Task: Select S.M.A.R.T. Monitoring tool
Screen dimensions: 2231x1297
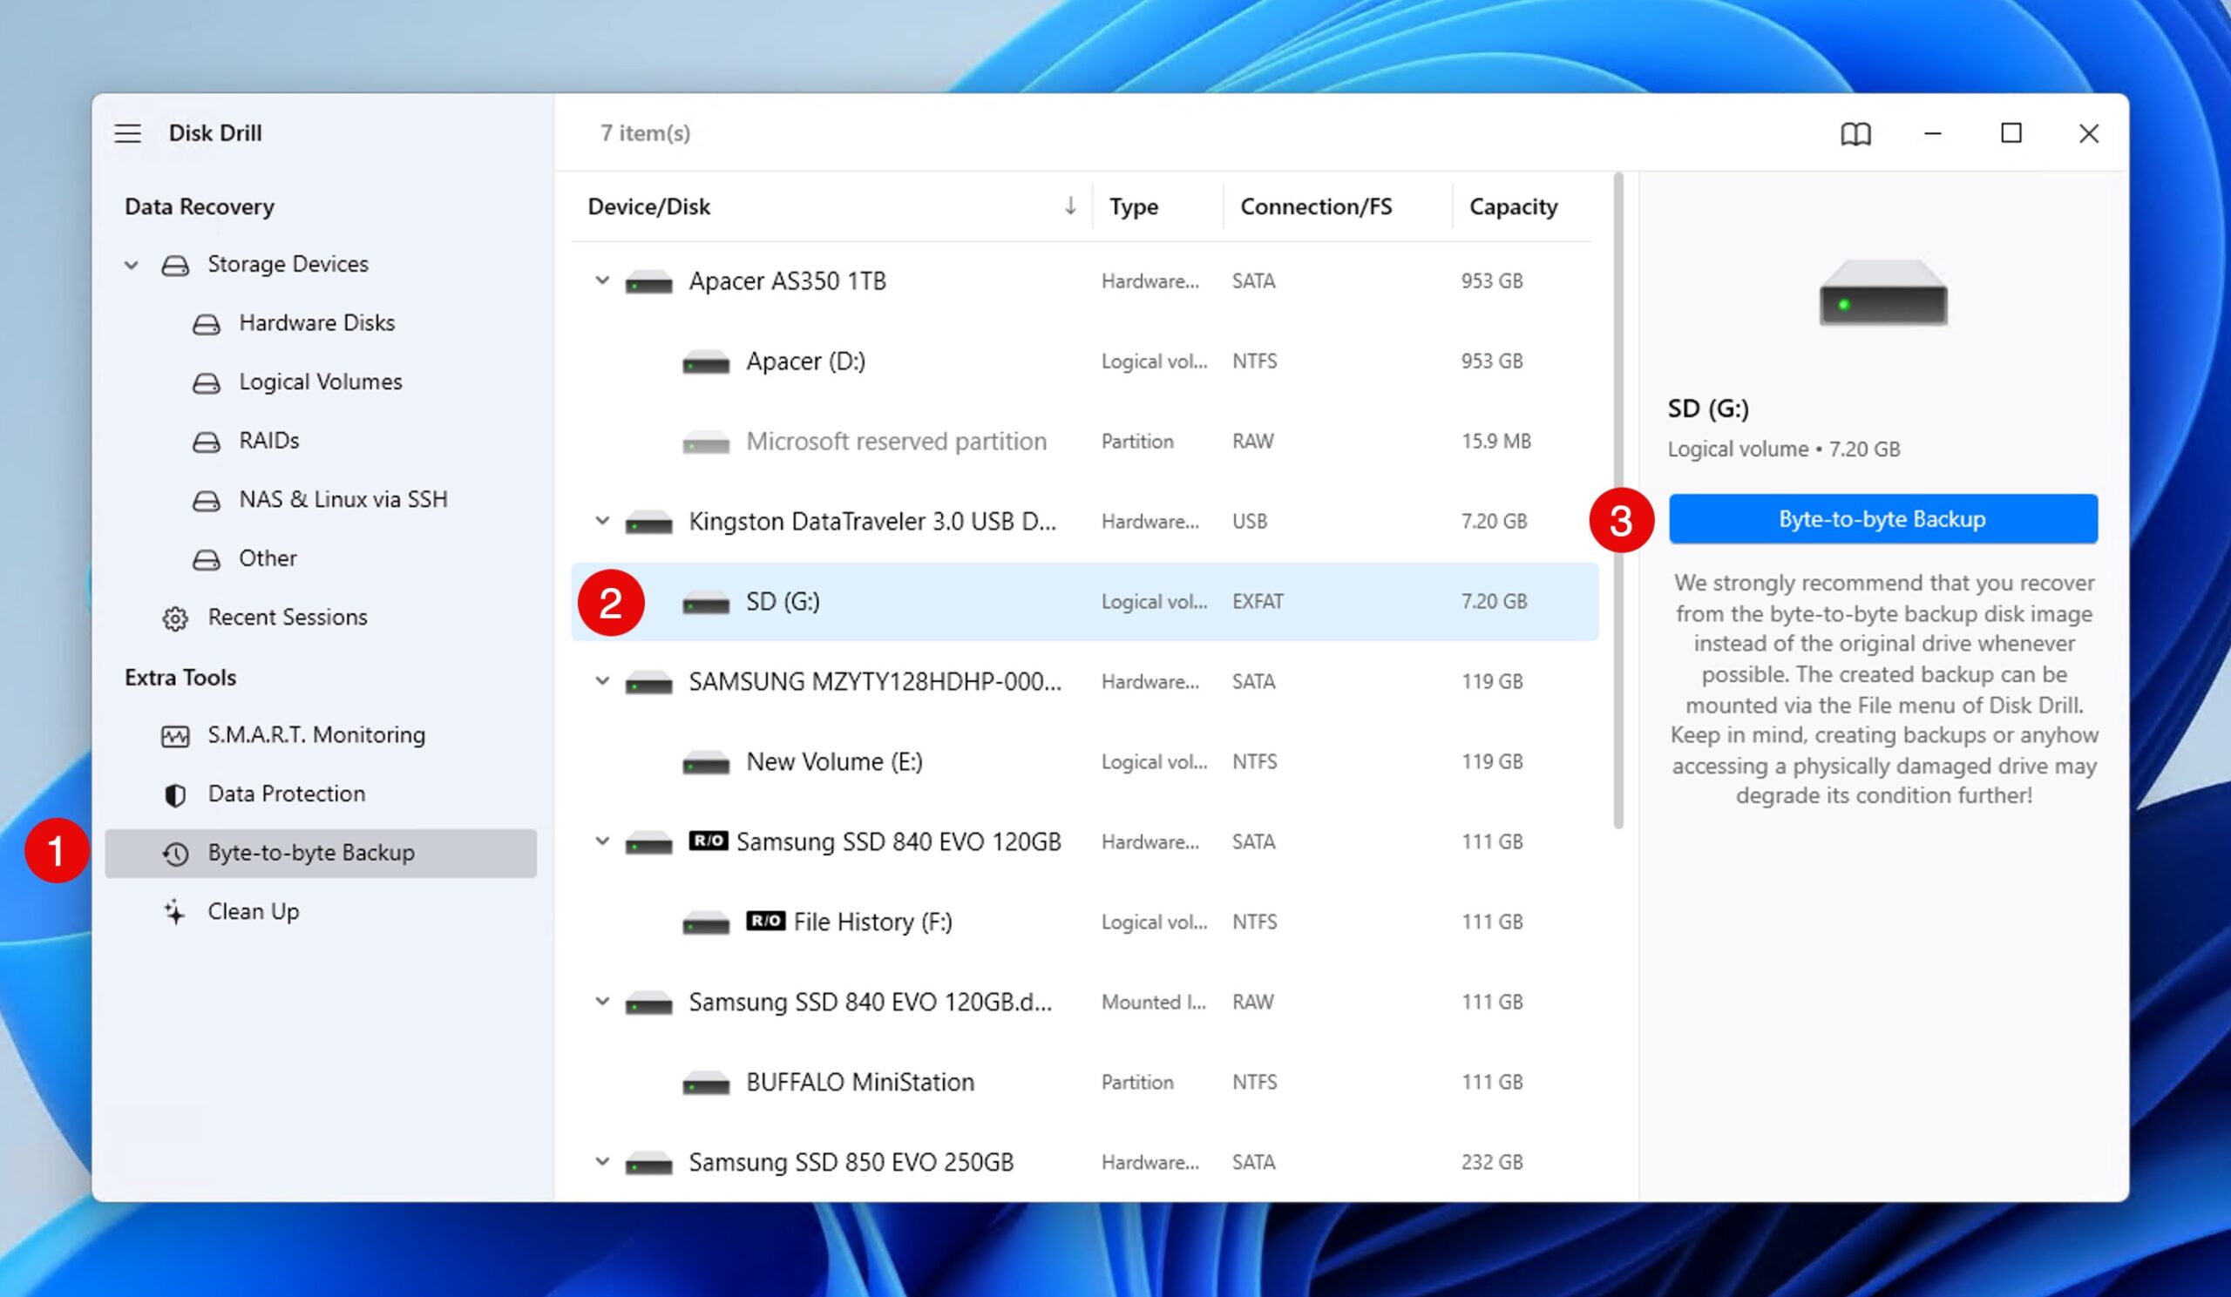Action: 316,733
